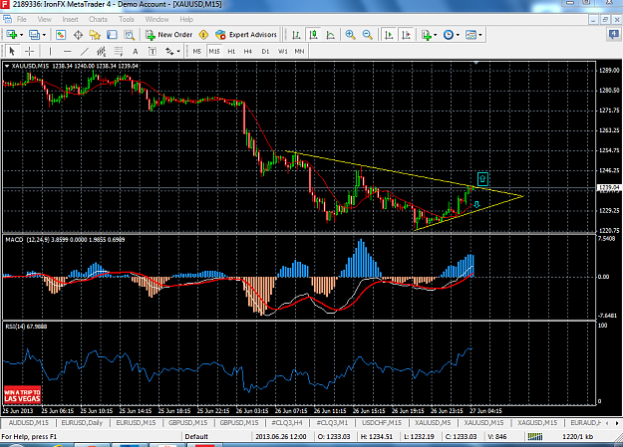Switch to MN timeframe
Image resolution: width=623 pixels, height=447 pixels.
(x=299, y=51)
